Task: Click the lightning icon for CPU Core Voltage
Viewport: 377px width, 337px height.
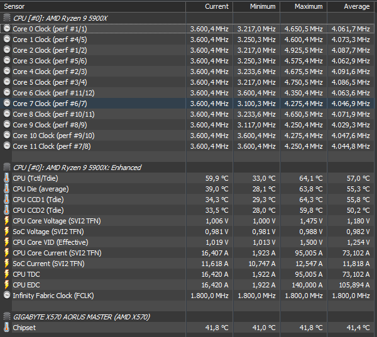Action: 7,221
